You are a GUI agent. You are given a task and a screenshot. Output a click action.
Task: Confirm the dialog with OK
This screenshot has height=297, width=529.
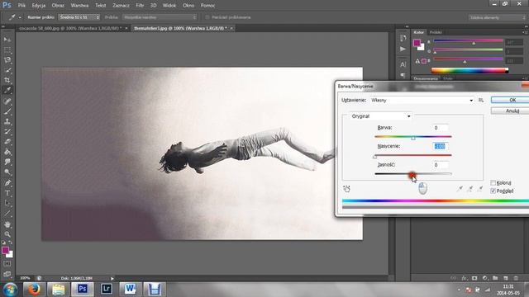pyautogui.click(x=510, y=100)
